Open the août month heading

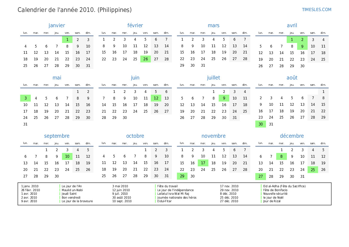(x=292, y=78)
